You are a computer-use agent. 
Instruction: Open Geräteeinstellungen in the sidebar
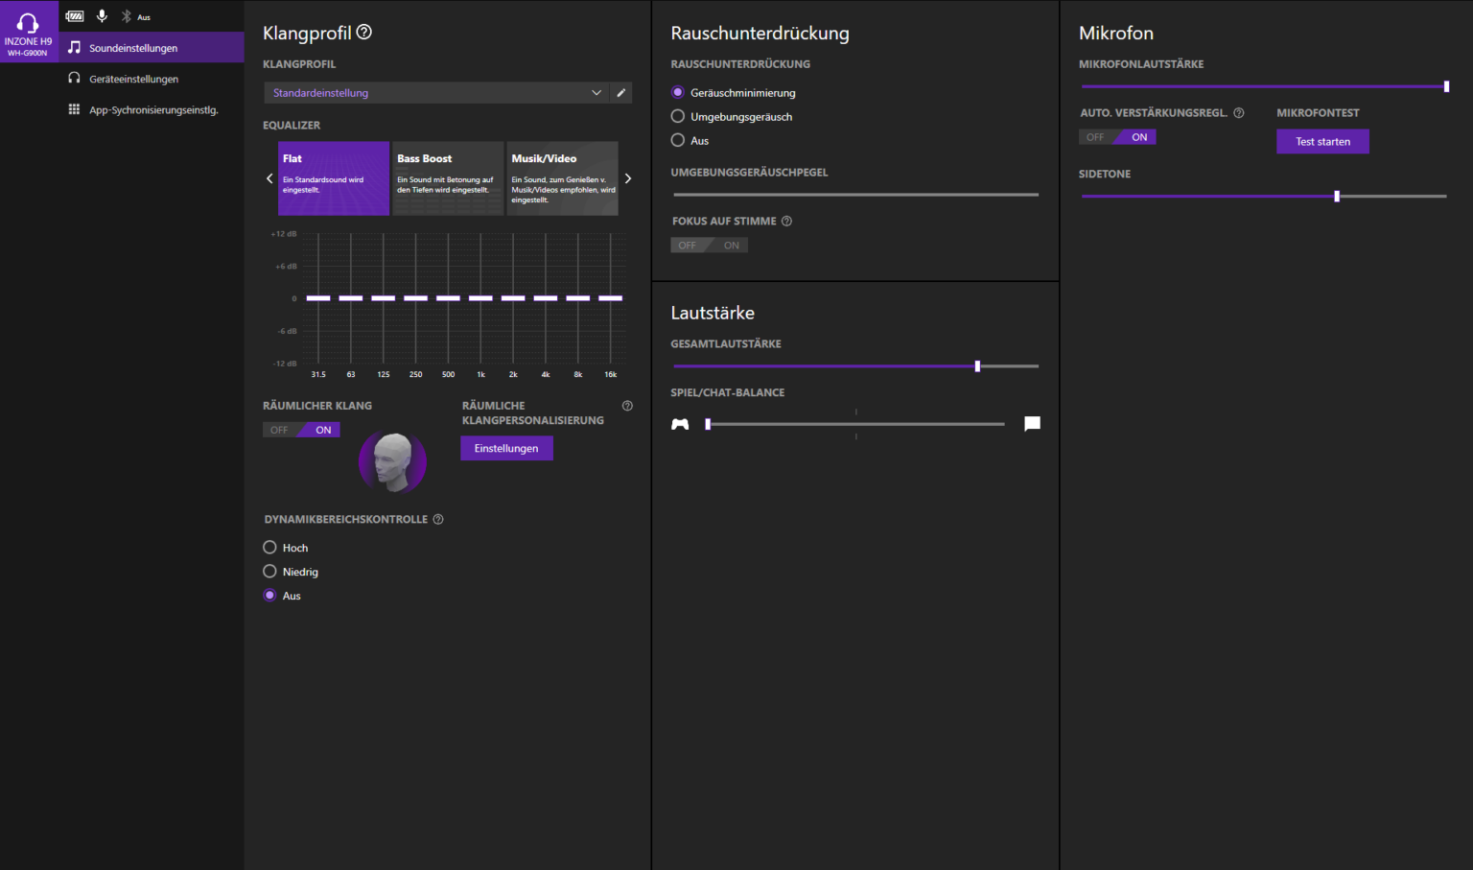pyautogui.click(x=133, y=79)
